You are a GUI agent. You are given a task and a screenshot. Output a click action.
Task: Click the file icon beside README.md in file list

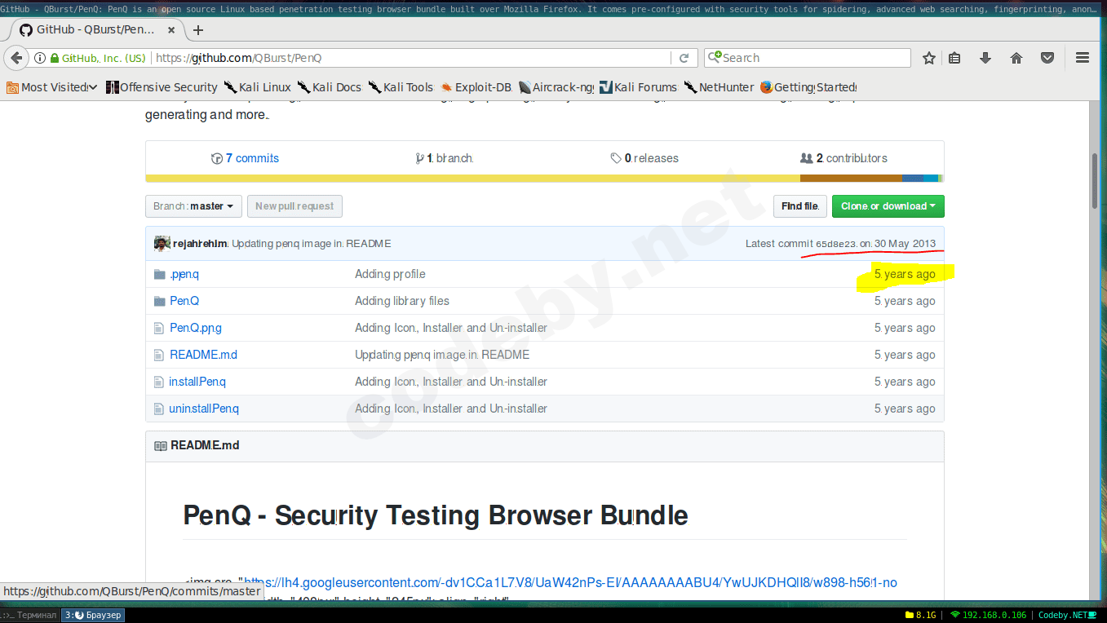[160, 355]
